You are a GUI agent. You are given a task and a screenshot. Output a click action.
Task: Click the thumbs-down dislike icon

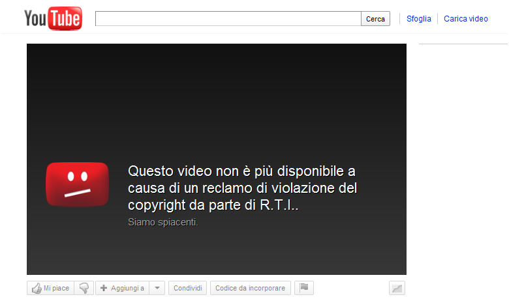(x=84, y=288)
